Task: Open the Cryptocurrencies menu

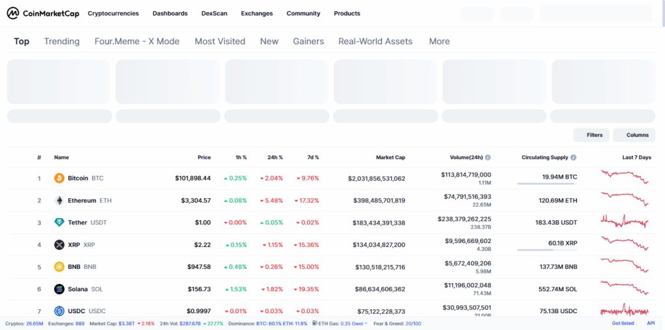Action: [x=113, y=13]
